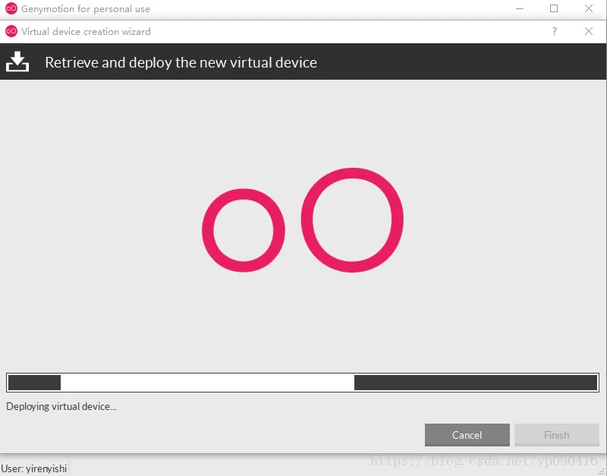Viewport: 607px width, 476px height.
Task: Click the large Genymotion double-circle logo
Action: [303, 220]
